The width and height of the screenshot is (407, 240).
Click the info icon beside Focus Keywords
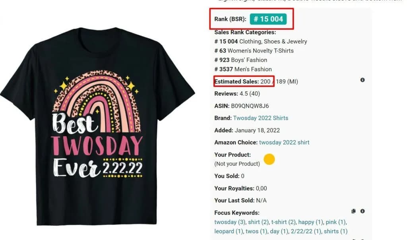click(362, 211)
